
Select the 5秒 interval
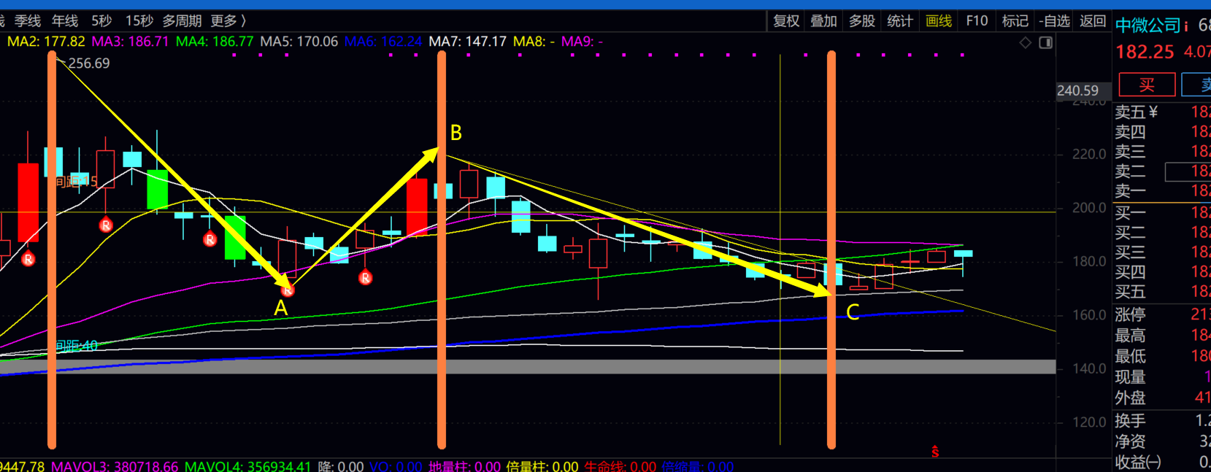click(x=101, y=21)
